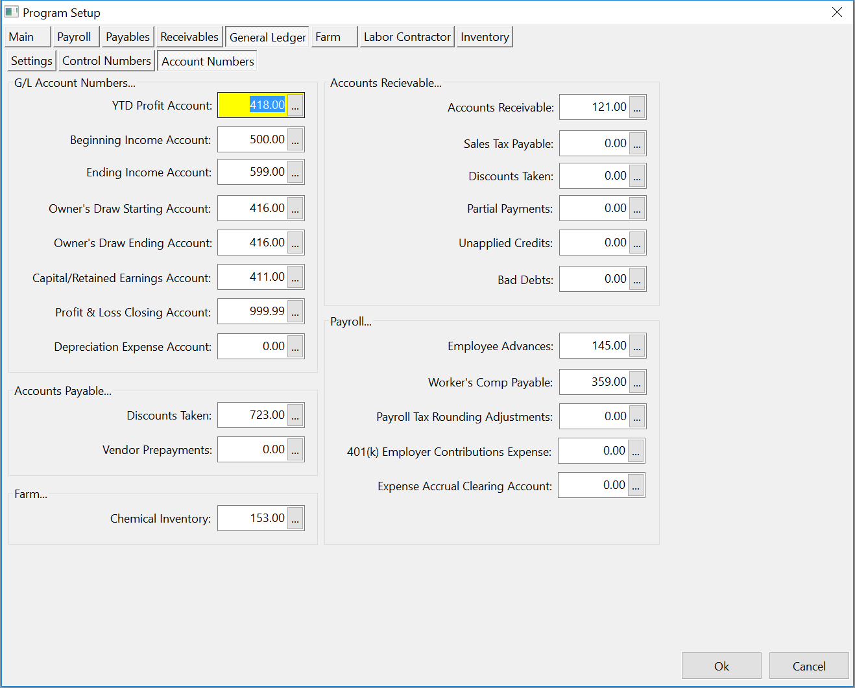Open lookup for Sales Tax Payable

pyautogui.click(x=637, y=143)
